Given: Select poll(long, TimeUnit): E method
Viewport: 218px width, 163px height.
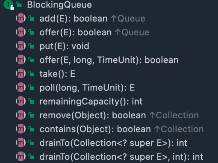Looking at the screenshot, I should coord(87,87).
